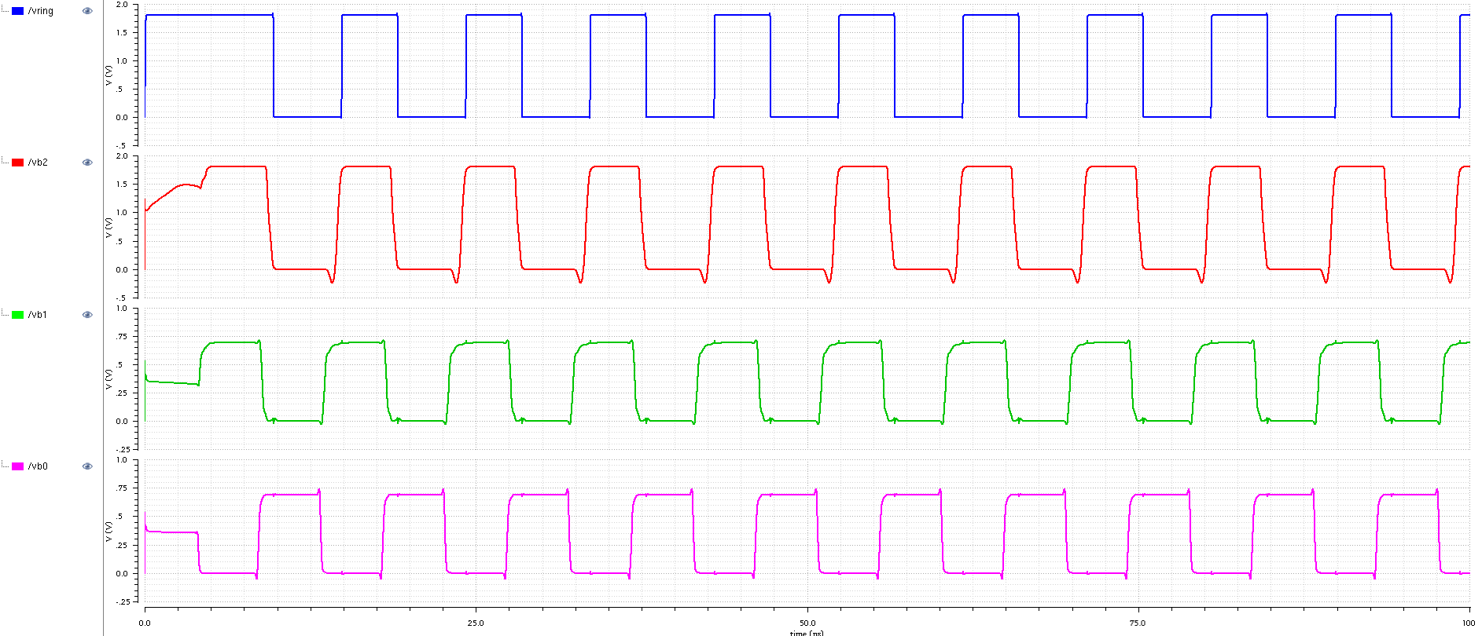Click the 50.0 tick on time axis
1482x636 pixels.
[x=807, y=623]
